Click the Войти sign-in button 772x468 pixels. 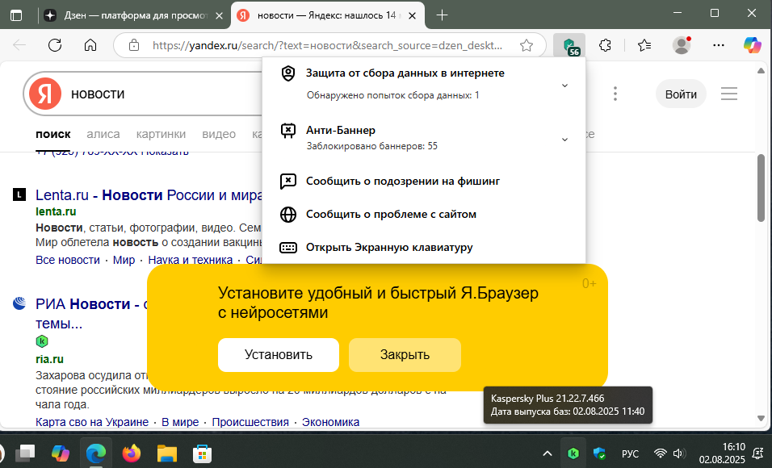pos(681,94)
